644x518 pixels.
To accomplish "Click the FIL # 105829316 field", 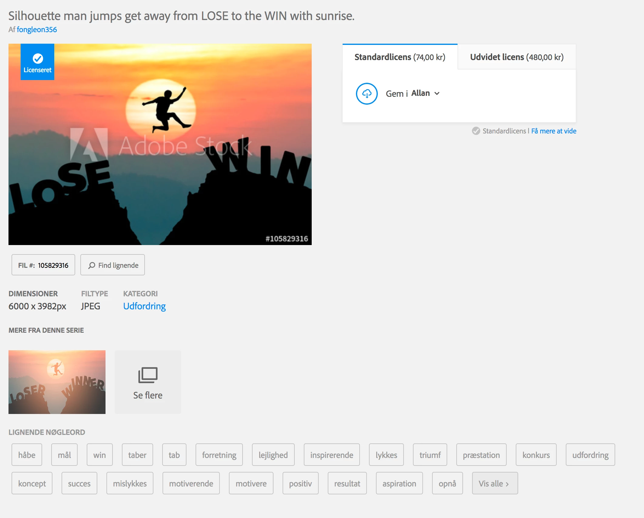I will click(x=43, y=265).
